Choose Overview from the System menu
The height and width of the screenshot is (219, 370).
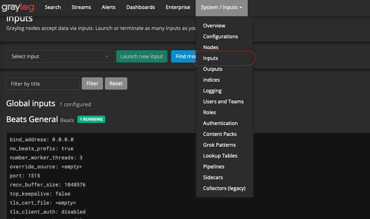coord(214,25)
